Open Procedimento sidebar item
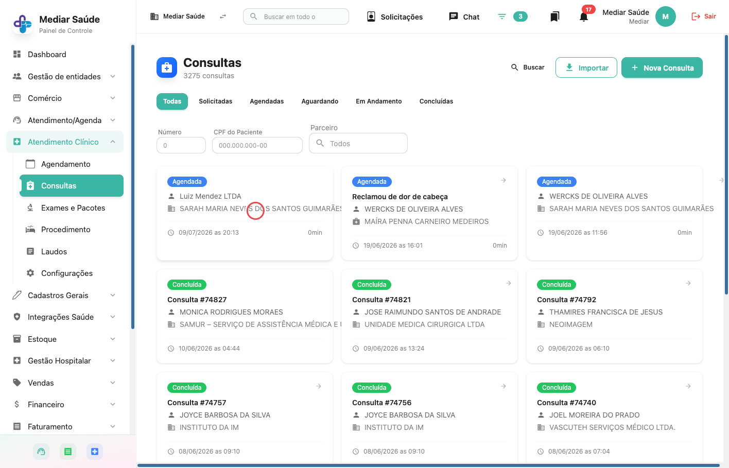The height and width of the screenshot is (468, 729). click(x=72, y=230)
